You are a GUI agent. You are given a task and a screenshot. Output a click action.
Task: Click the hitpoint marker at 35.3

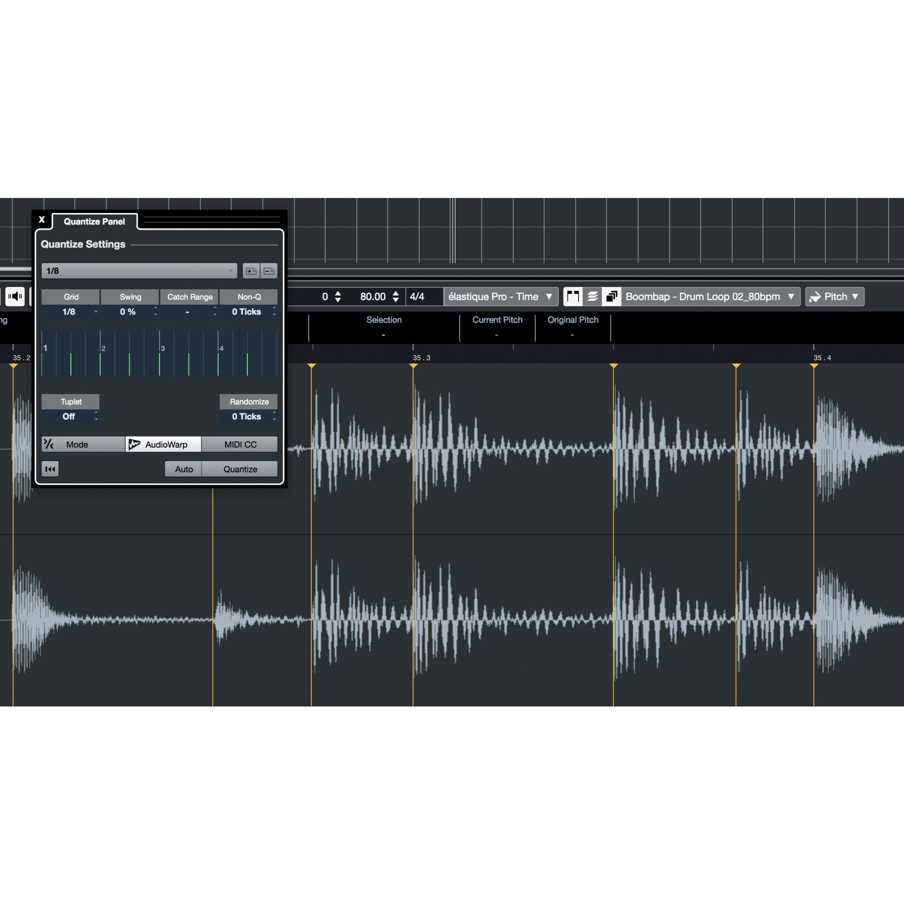[413, 366]
